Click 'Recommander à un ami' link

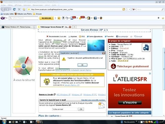[x=56, y=37]
